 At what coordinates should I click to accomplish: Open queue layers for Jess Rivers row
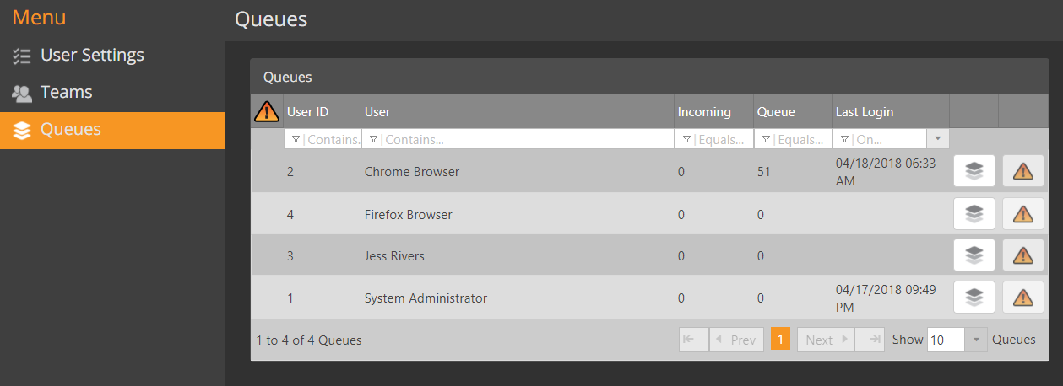(974, 255)
